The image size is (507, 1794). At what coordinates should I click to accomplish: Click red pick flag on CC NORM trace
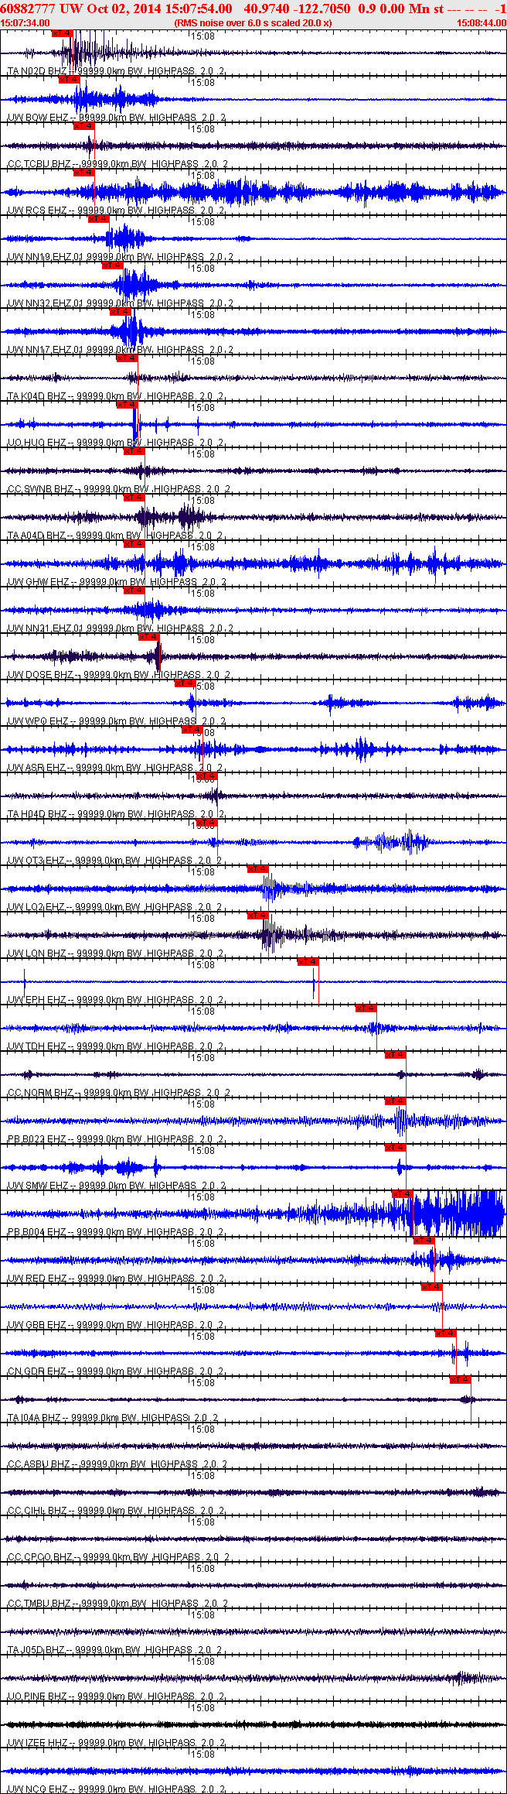pos(396,1055)
